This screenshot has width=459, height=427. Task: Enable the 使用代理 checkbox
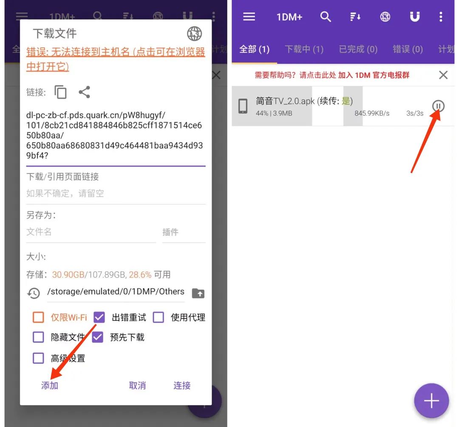coord(158,317)
